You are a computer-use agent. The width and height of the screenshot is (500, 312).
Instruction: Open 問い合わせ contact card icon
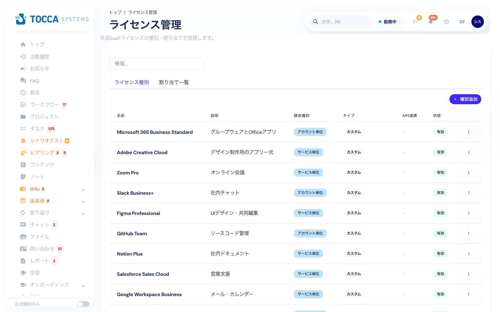23,249
